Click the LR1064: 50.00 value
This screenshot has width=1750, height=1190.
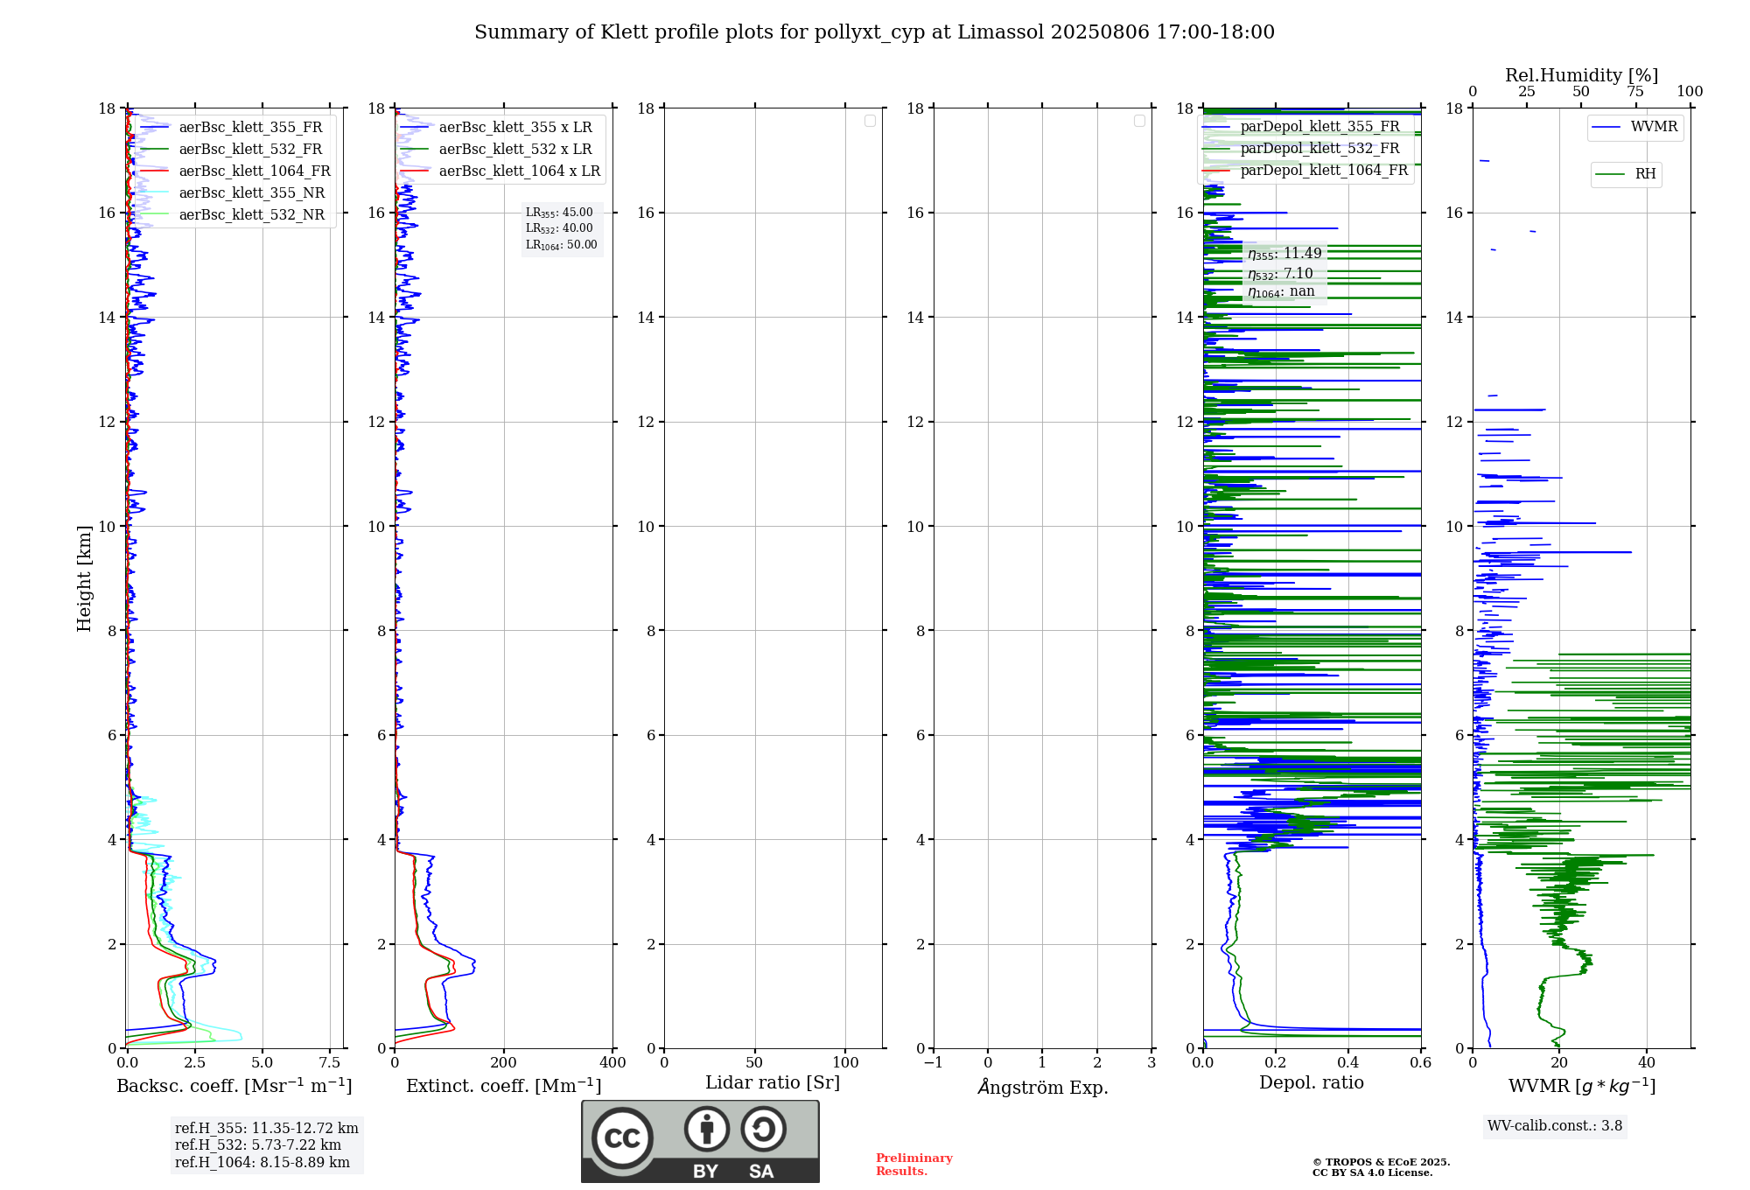(x=562, y=245)
